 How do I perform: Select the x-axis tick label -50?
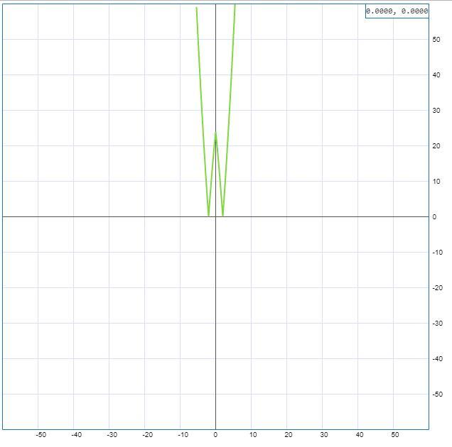pyautogui.click(x=41, y=435)
